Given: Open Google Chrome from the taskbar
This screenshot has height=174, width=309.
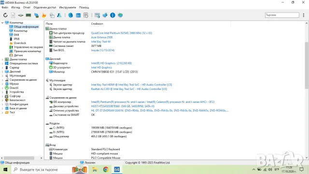Looking at the screenshot, I should click(106, 170).
